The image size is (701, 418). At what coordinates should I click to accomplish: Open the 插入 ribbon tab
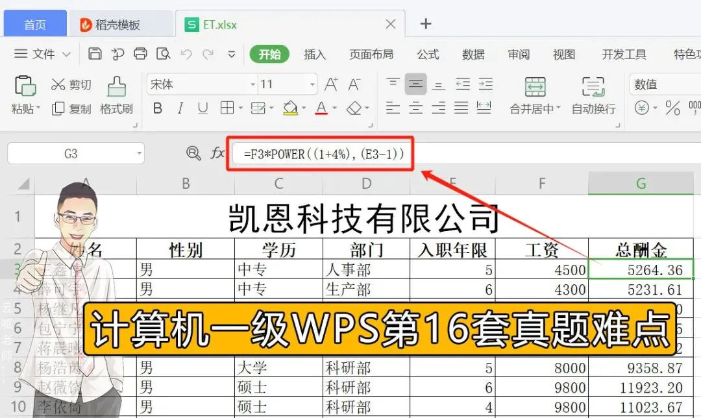point(315,55)
